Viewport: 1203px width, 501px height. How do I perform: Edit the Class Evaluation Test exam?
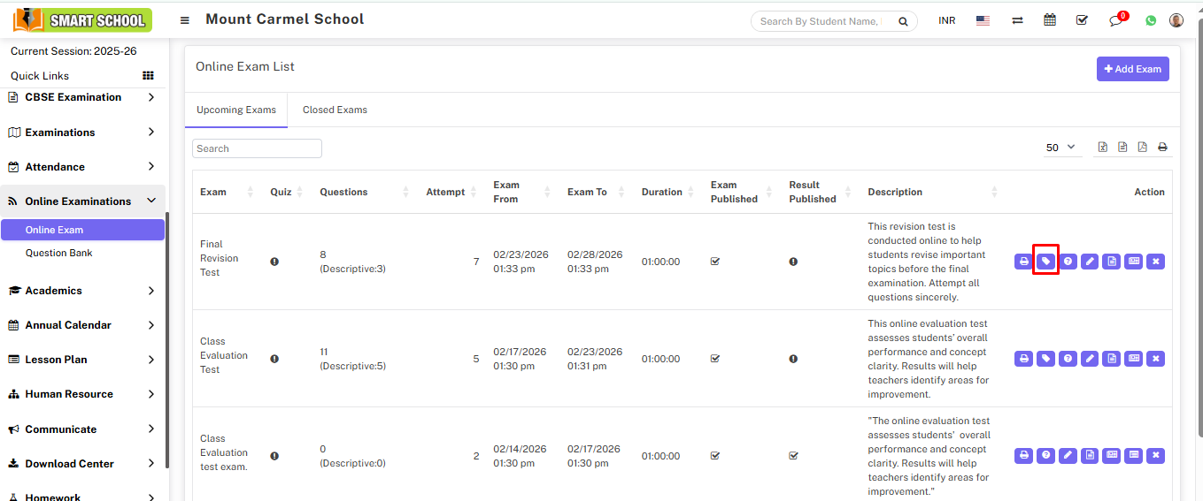(1090, 359)
